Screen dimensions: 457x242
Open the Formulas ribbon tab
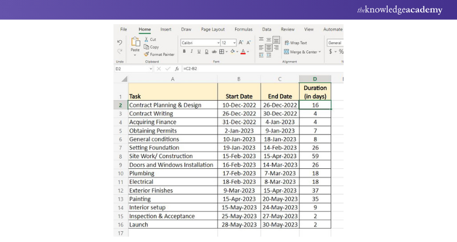coord(243,30)
